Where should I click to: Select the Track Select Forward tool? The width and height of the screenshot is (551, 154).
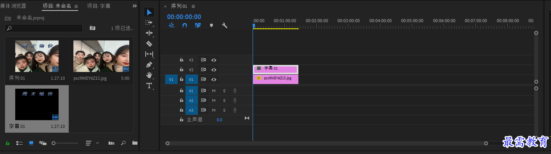point(149,23)
